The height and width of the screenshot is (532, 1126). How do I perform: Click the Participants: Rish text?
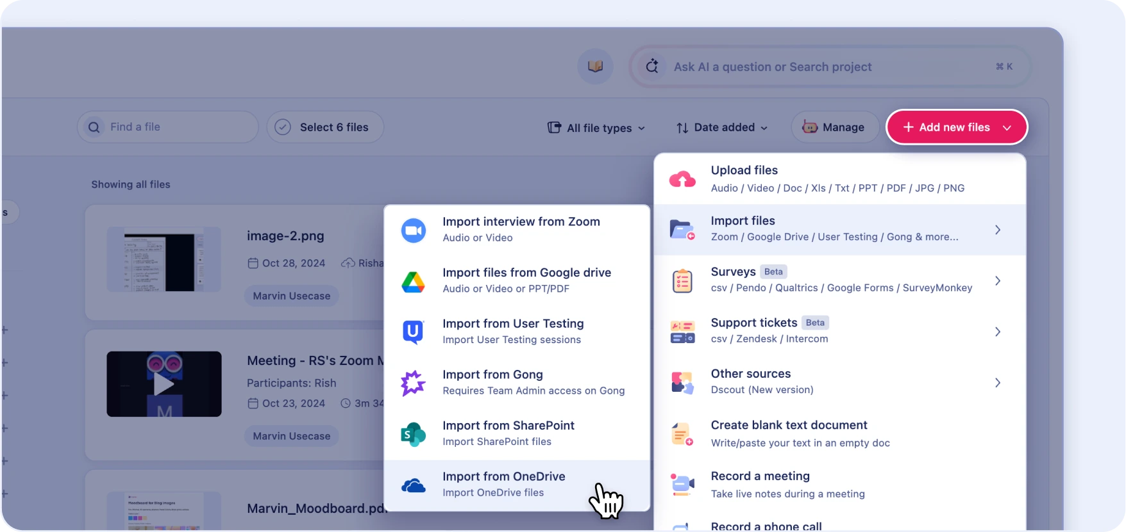292,383
